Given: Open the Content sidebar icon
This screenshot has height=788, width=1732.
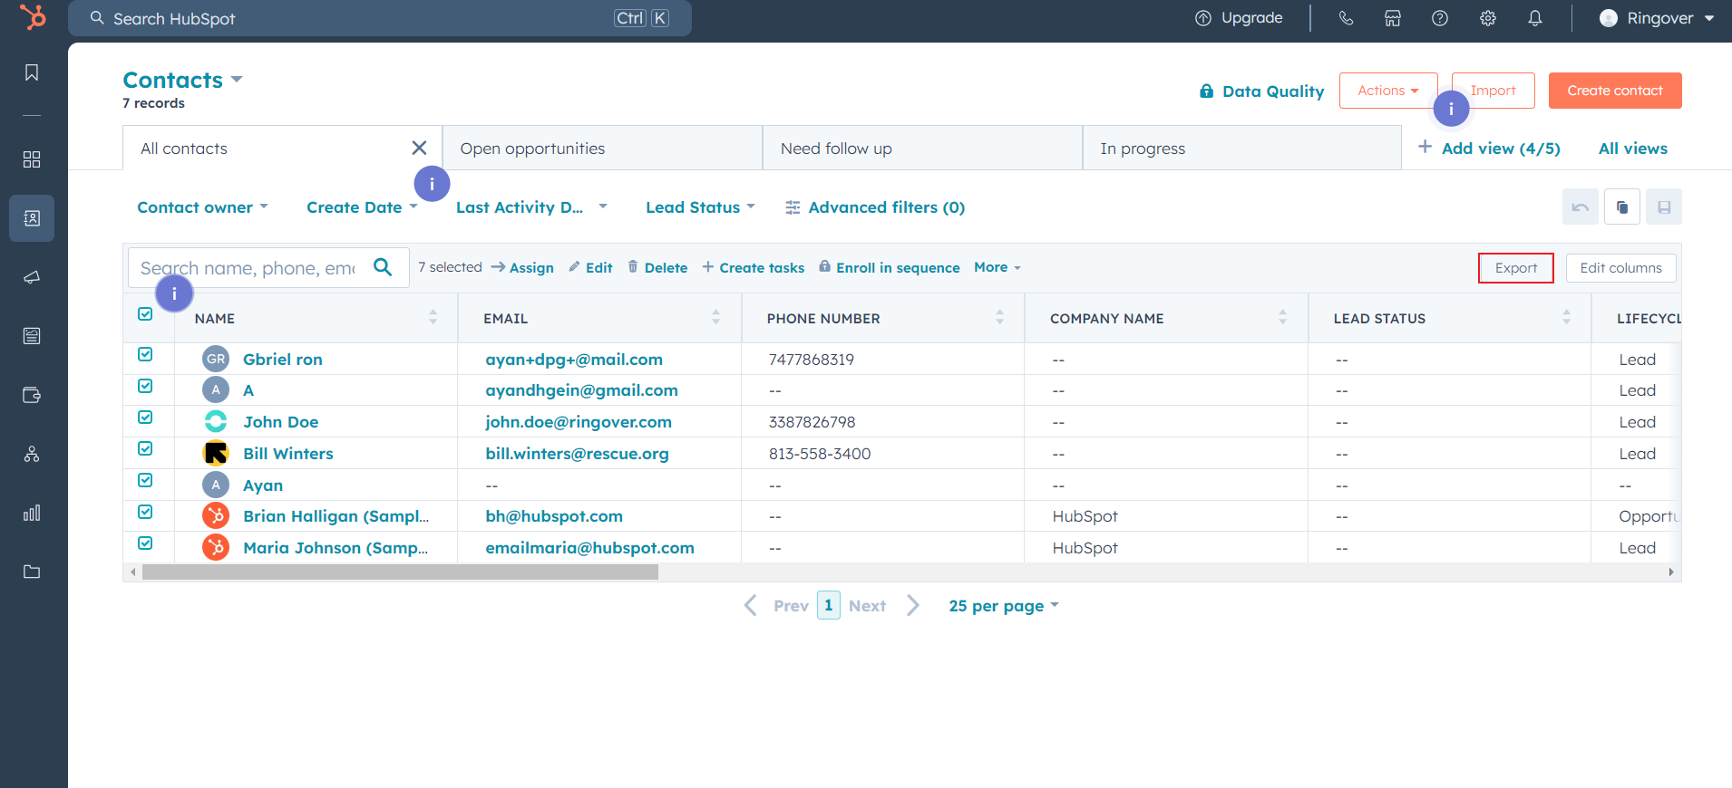Looking at the screenshot, I should point(32,336).
